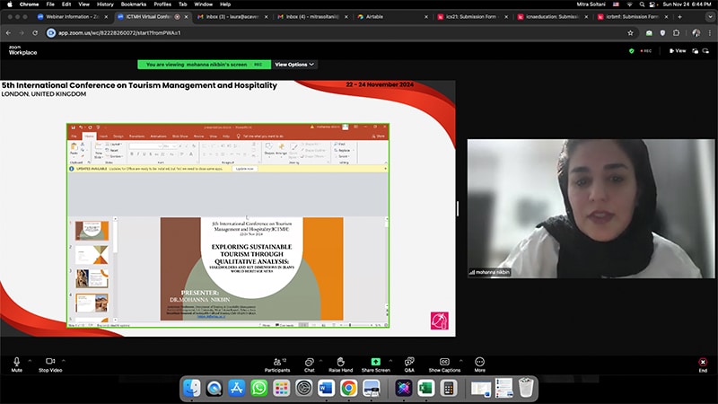Mute the microphone in Zoom
Screen dimensions: 718x404
point(16,361)
